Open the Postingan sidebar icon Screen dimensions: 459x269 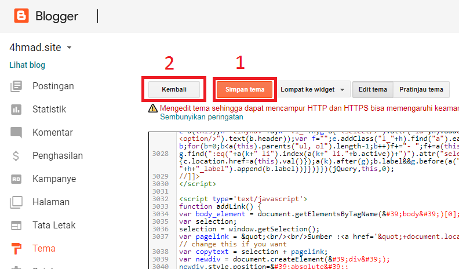point(16,86)
